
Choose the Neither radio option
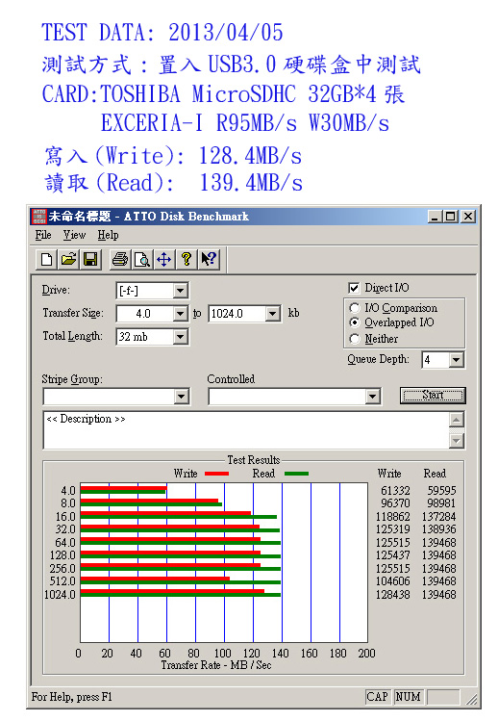coord(354,339)
